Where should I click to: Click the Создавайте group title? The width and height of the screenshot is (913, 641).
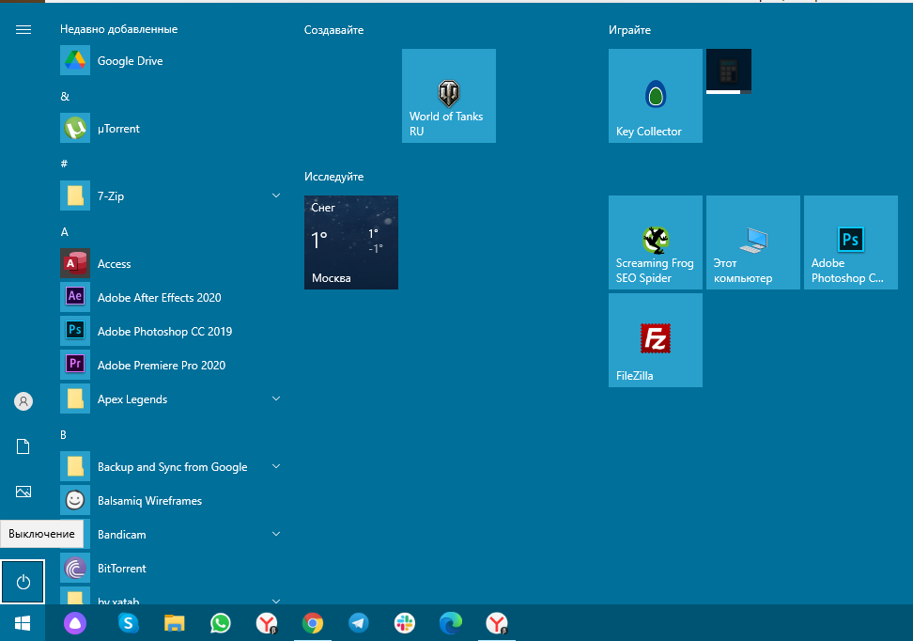point(333,30)
